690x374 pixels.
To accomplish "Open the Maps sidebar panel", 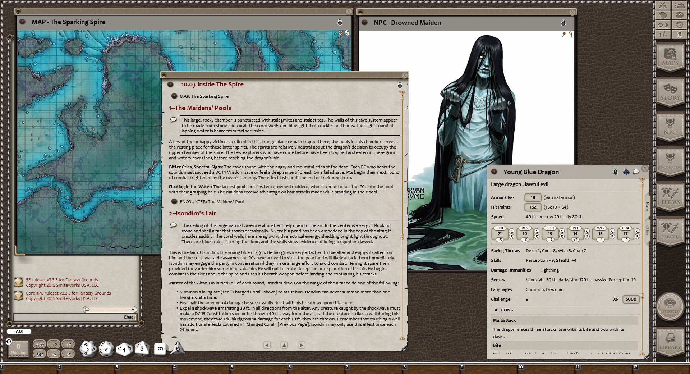I will click(671, 56).
